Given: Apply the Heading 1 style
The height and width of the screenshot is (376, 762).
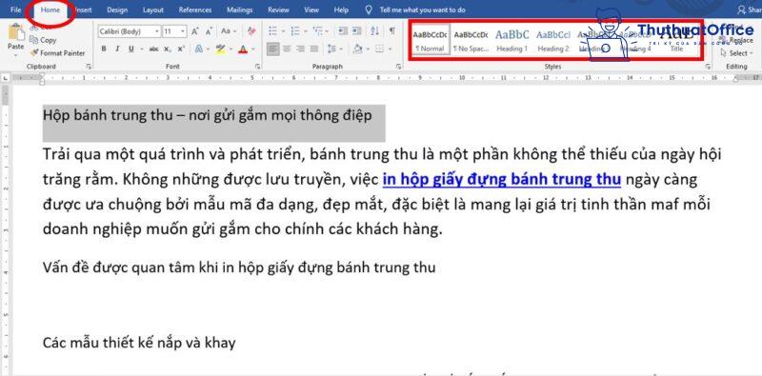Looking at the screenshot, I should tap(511, 40).
